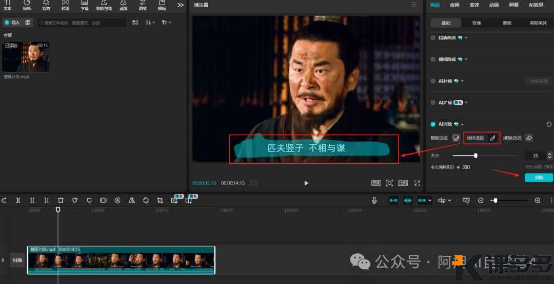
Task: Click the microphone record voiceover icon
Action: coord(374,201)
